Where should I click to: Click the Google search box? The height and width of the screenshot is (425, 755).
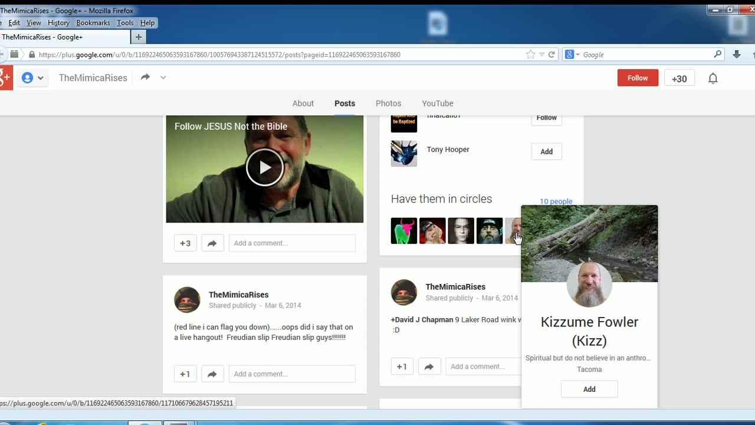click(646, 54)
